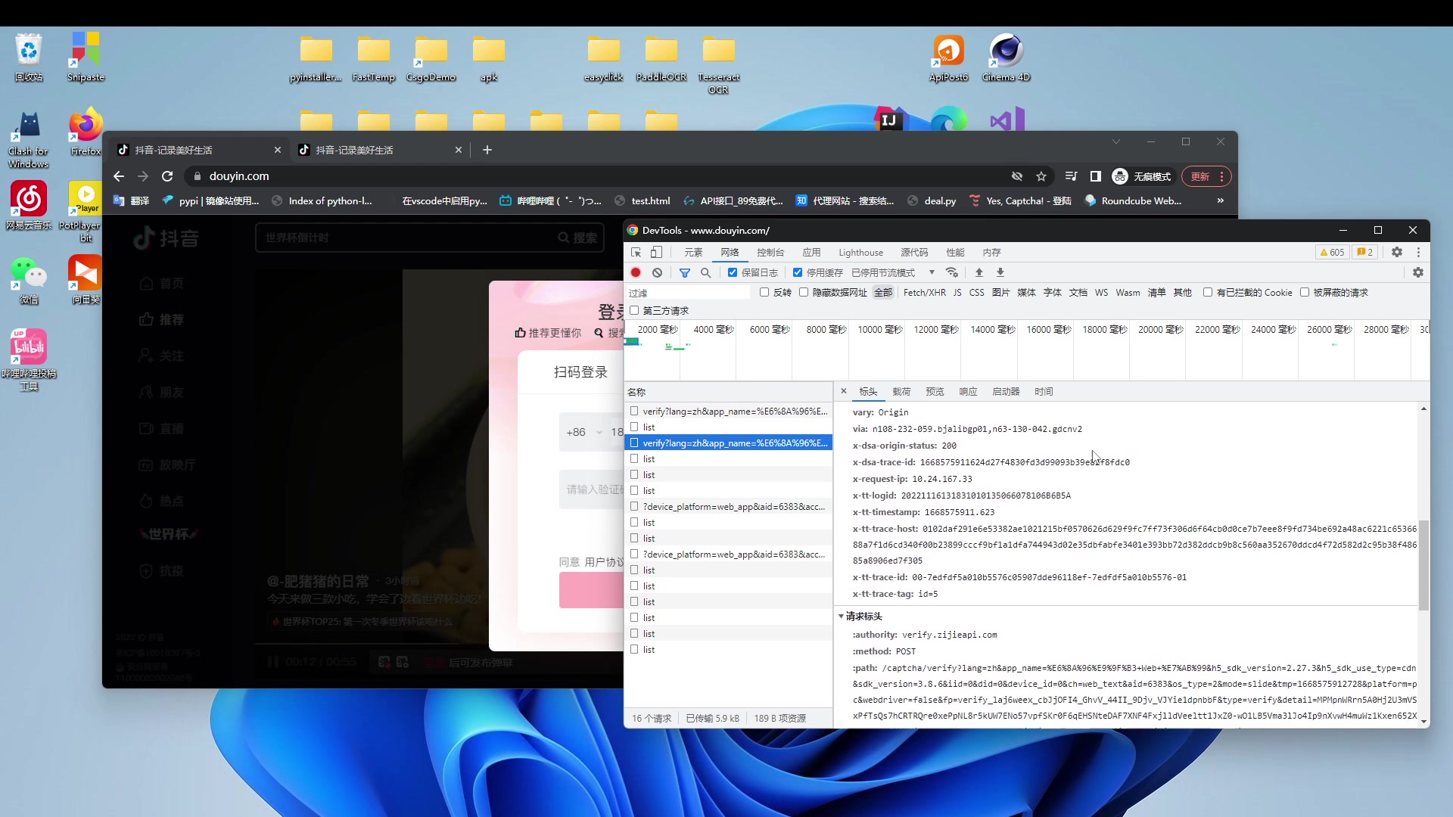The image size is (1453, 817).
Task: Open the Payload tab in request details
Action: point(901,392)
